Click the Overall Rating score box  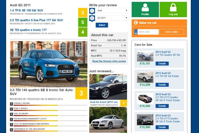pyautogui.click(x=11, y=104)
